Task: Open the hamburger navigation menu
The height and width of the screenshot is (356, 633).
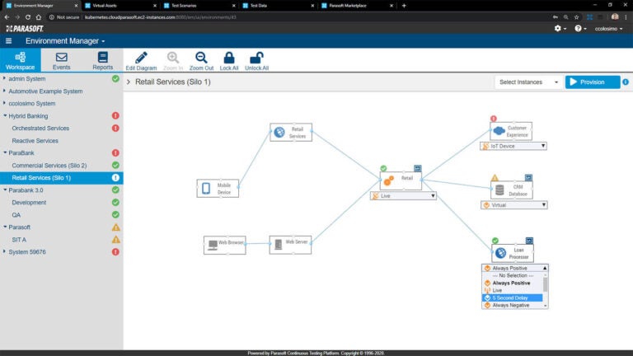Action: point(8,40)
